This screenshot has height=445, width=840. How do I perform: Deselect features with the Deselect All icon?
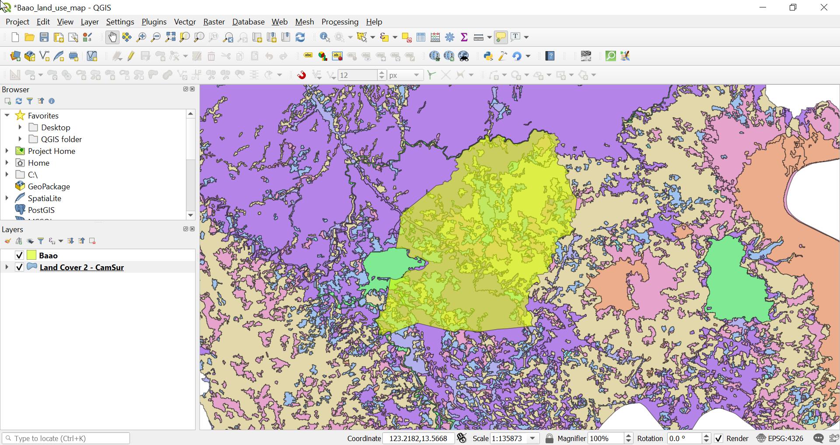pyautogui.click(x=406, y=37)
